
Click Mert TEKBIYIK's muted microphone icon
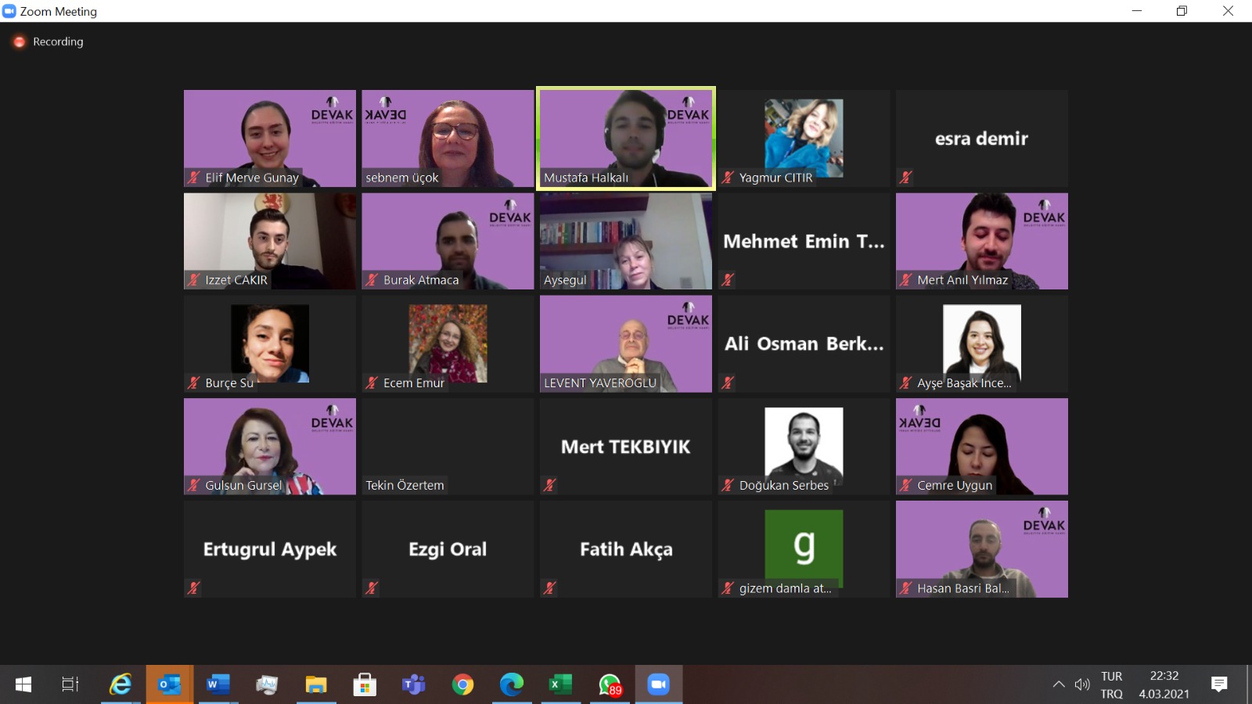coord(550,485)
